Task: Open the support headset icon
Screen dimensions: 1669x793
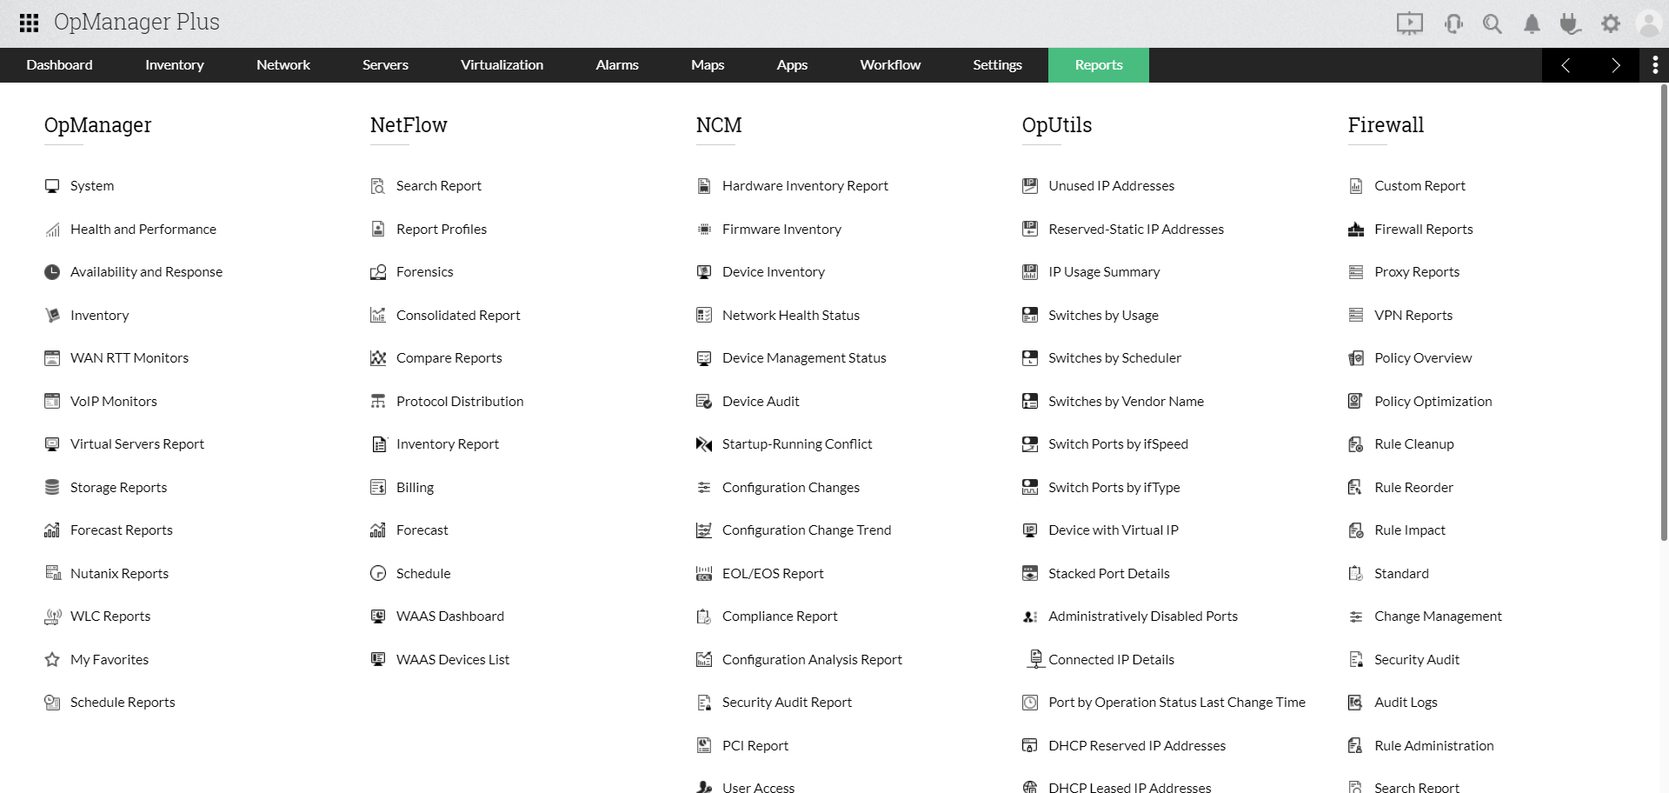Action: pyautogui.click(x=1452, y=23)
